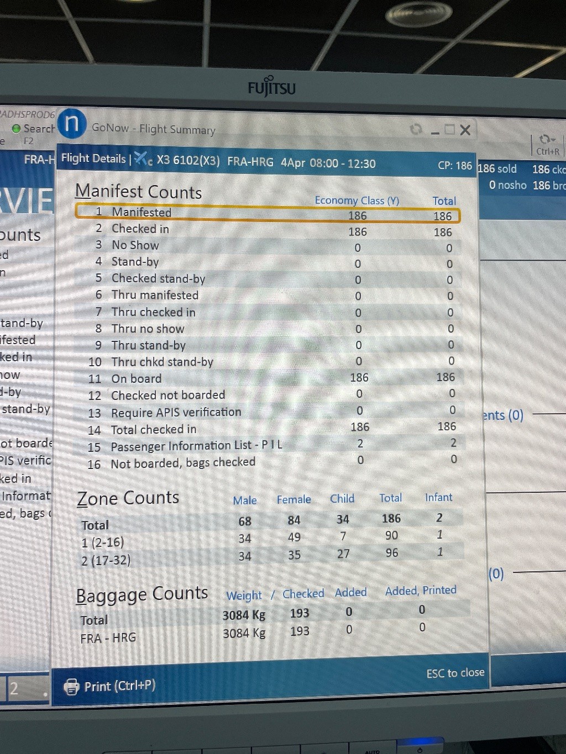
Task: Click the gray sync icon in title bar
Action: click(x=416, y=129)
